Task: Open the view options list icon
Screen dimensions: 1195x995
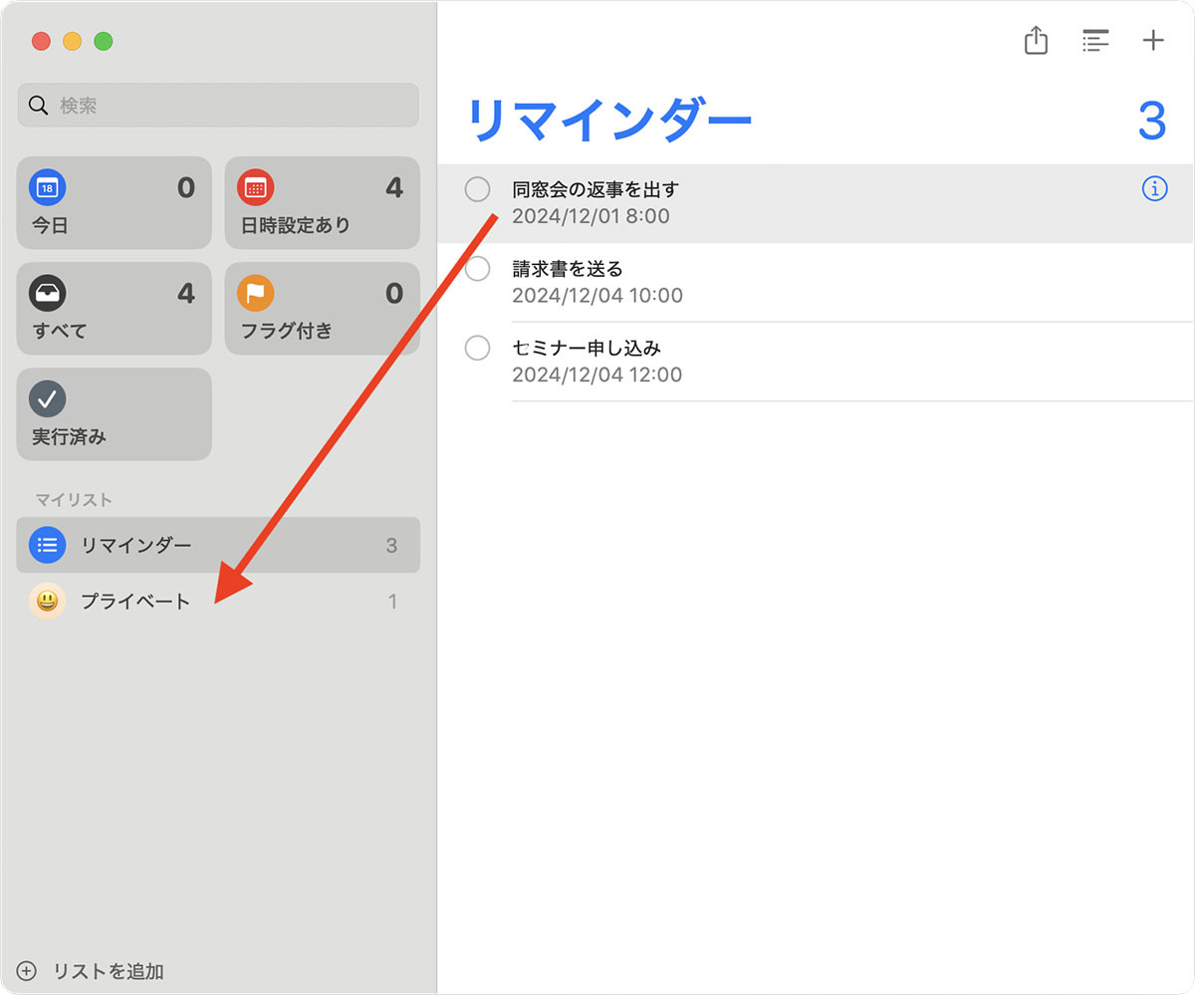Action: (1095, 41)
